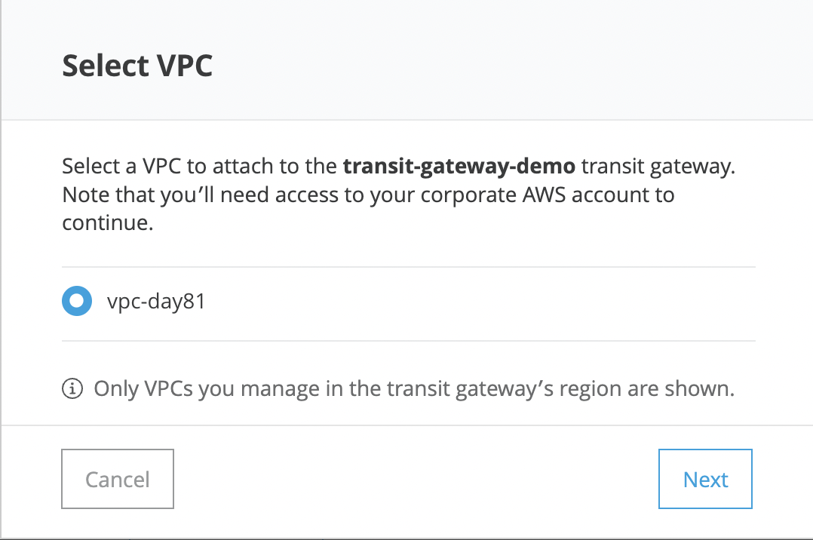This screenshot has width=813, height=540.
Task: Click the Select VPC heading
Action: [137, 66]
